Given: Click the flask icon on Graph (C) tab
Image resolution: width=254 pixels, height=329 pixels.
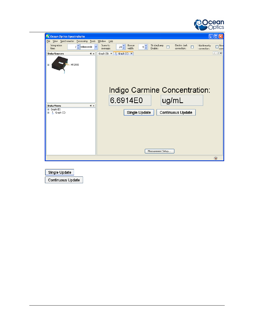Looking at the screenshot, I should click(x=116, y=54).
